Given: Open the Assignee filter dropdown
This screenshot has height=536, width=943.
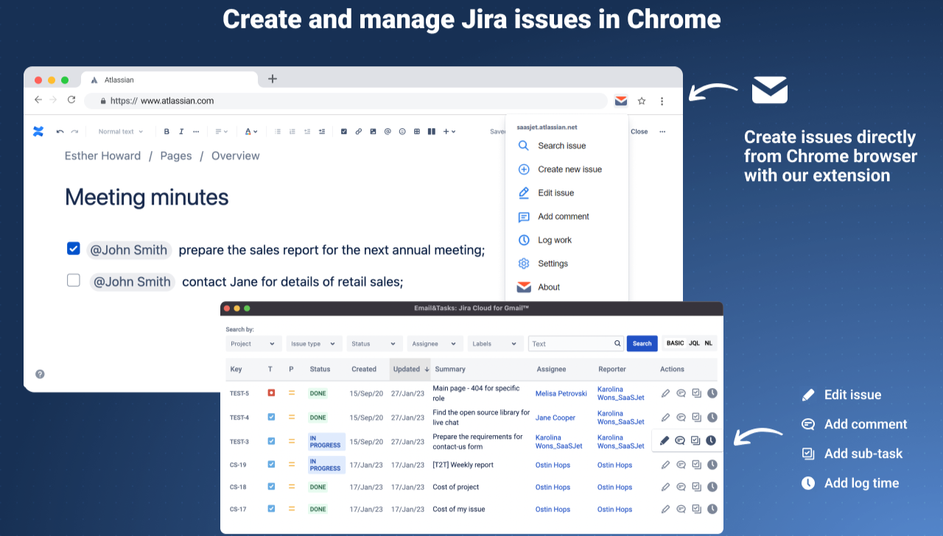Looking at the screenshot, I should tap(435, 344).
